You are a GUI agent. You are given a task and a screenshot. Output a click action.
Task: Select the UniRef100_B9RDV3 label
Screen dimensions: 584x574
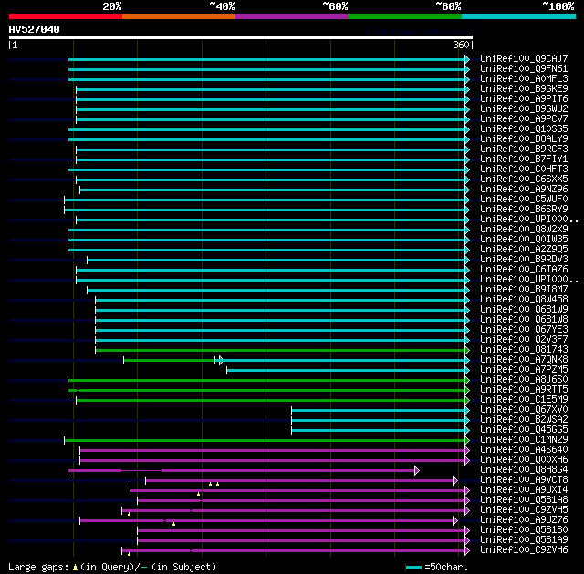tap(524, 260)
